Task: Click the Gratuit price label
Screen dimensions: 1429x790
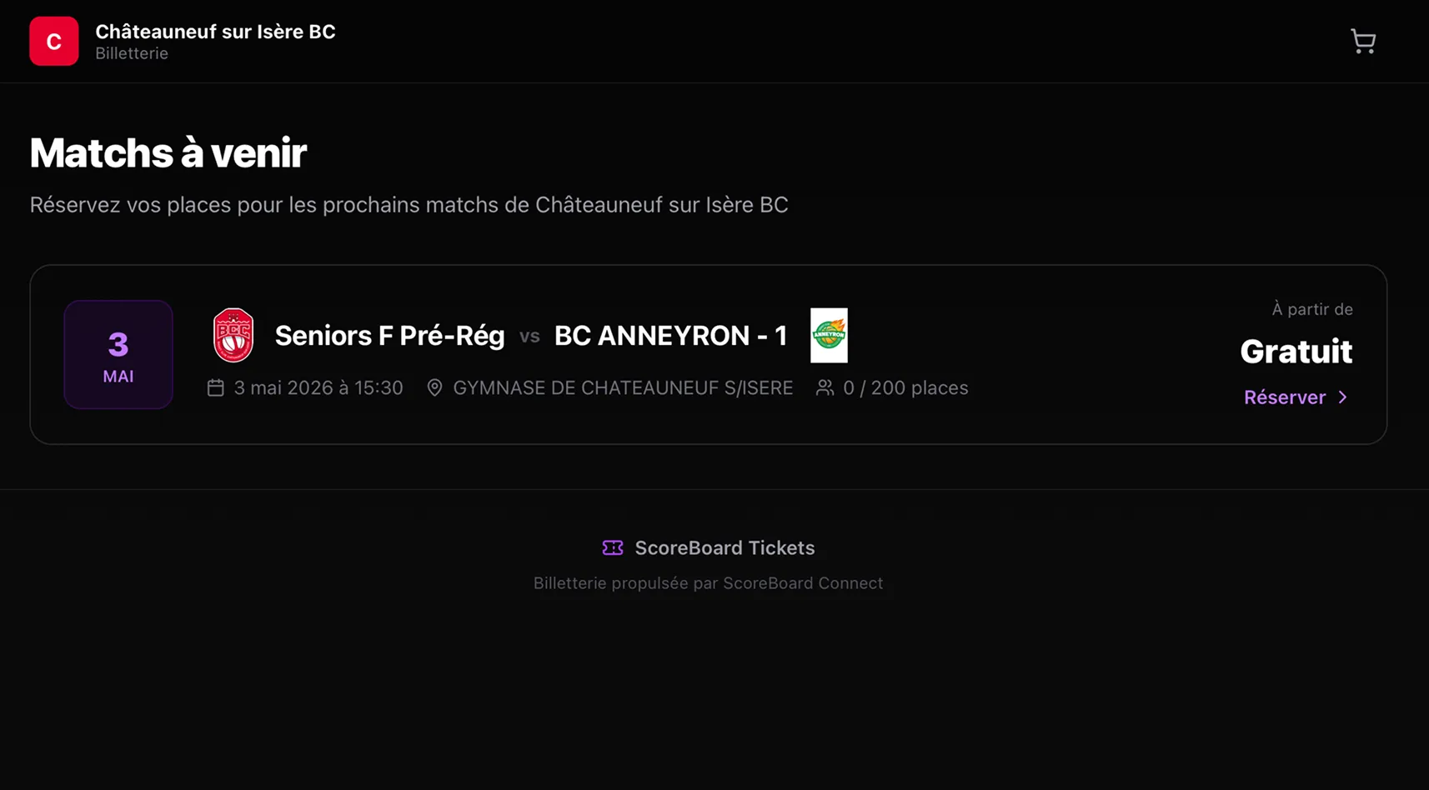Action: (x=1296, y=352)
